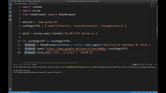Open the Manage gear at bottom left
This screenshot has height=93, width=166.
point(10,89)
